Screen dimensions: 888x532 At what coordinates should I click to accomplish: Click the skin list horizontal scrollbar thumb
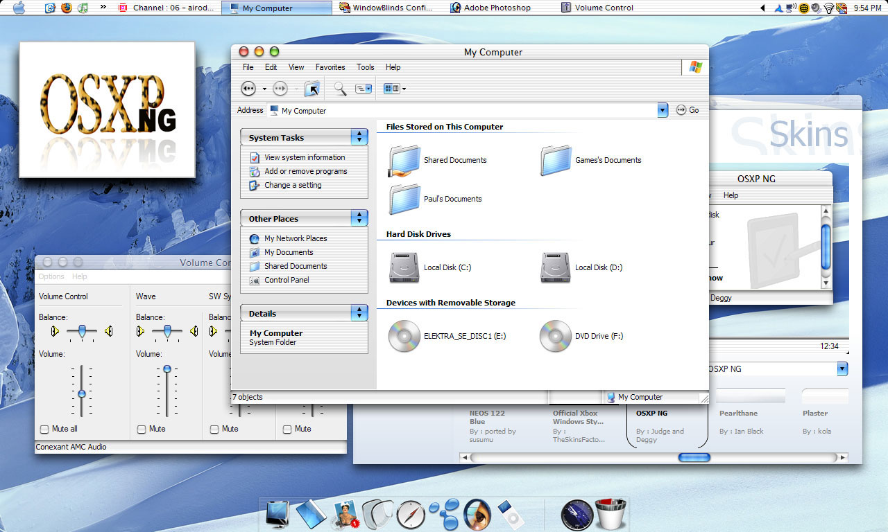coord(694,457)
